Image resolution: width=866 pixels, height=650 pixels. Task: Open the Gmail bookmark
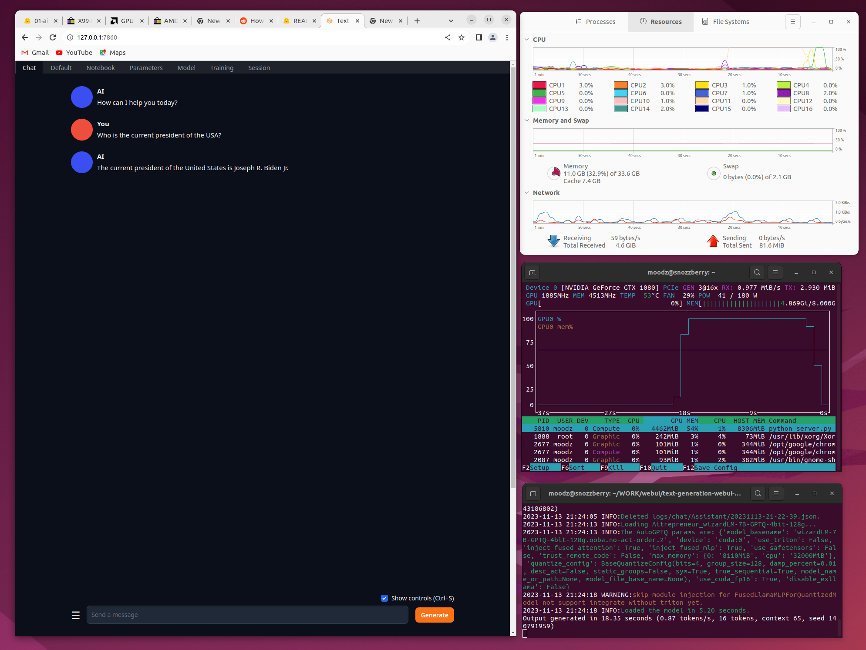[x=35, y=53]
